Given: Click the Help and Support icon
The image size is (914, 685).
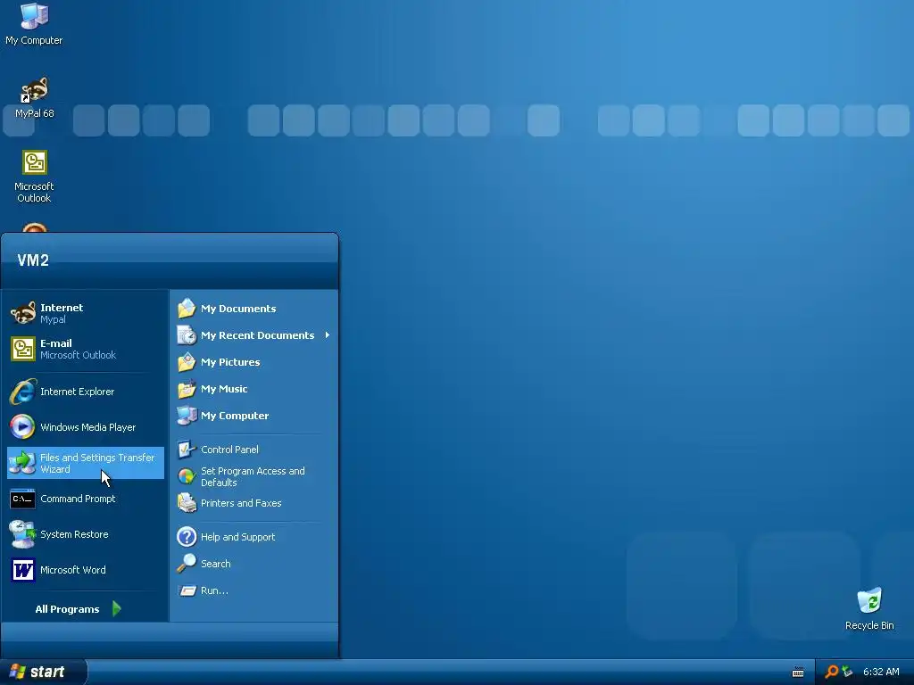Looking at the screenshot, I should pyautogui.click(x=187, y=536).
